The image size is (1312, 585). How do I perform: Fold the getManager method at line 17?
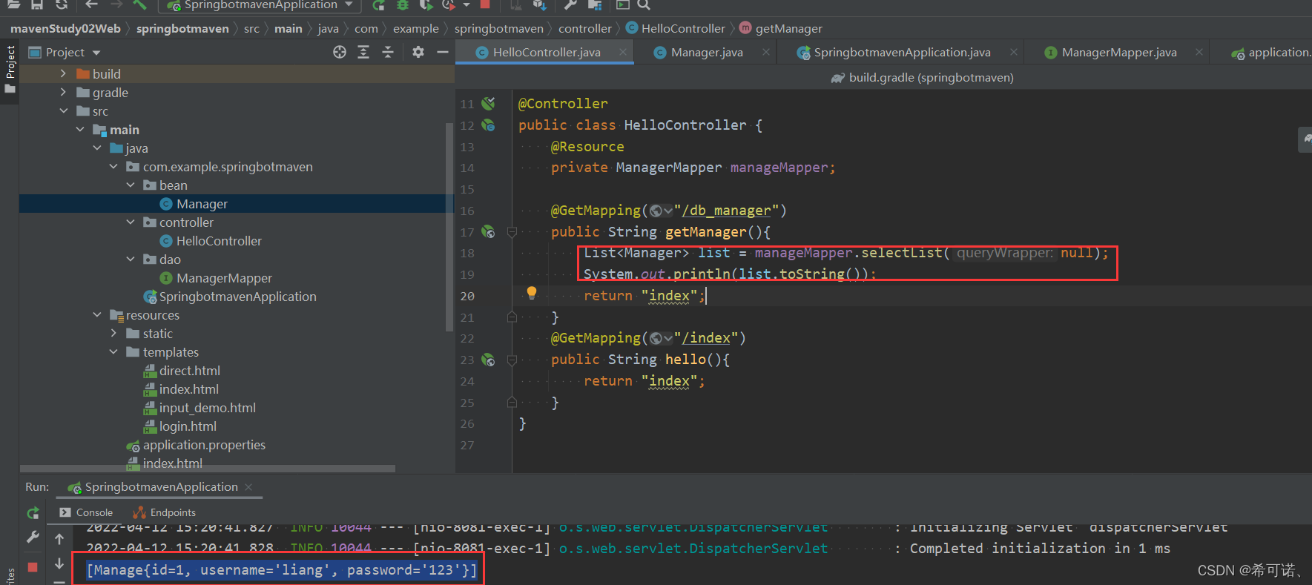tap(512, 232)
